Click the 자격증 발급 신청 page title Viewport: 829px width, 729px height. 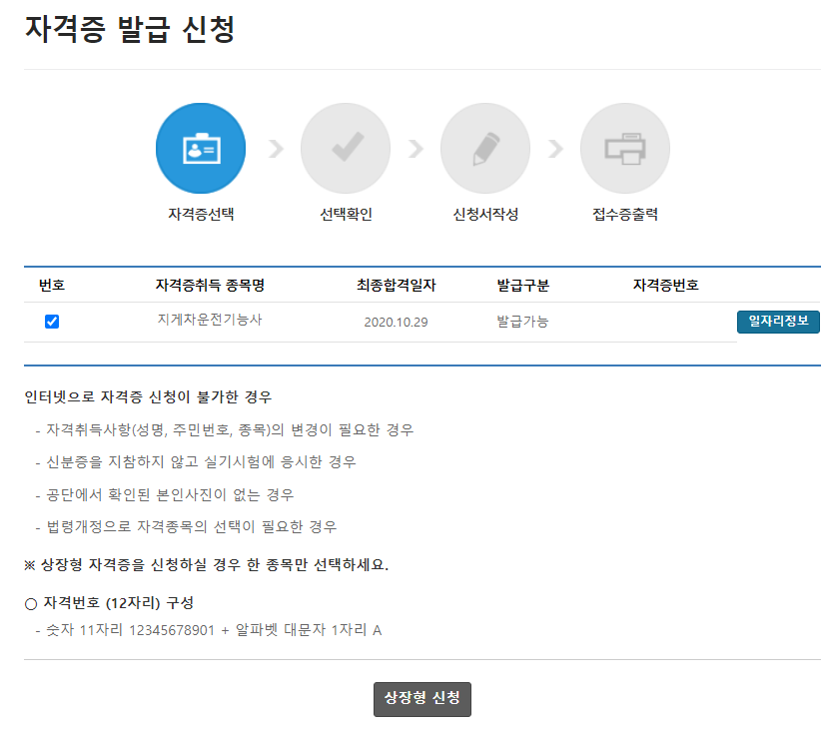(130, 29)
